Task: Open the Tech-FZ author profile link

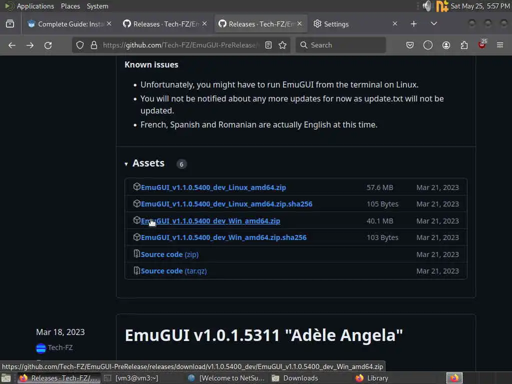Action: [x=60, y=348]
